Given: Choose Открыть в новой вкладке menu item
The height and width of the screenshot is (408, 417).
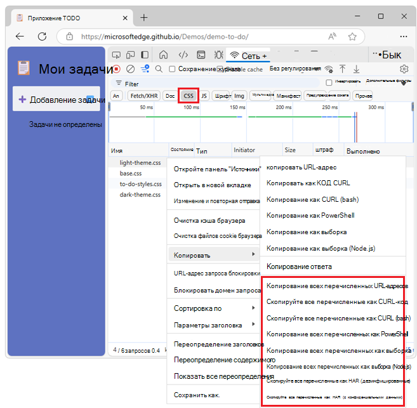Looking at the screenshot, I should pos(213,185).
